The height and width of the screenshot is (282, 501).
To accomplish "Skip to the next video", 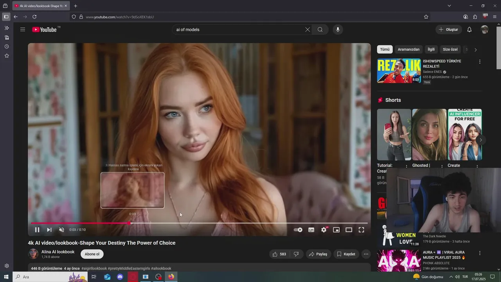I will [49, 230].
